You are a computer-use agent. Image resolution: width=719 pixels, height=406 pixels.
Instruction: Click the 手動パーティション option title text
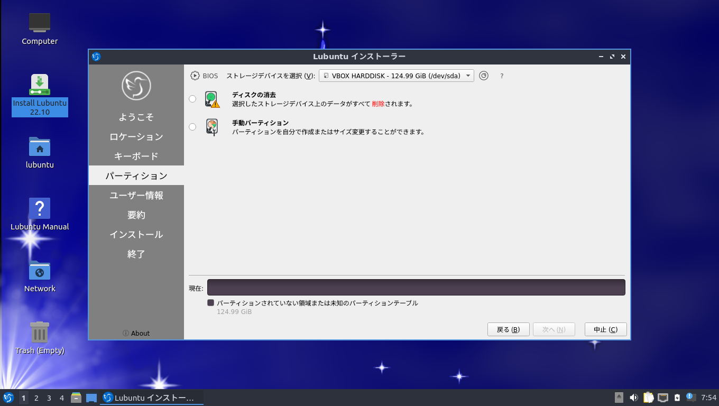click(x=260, y=123)
